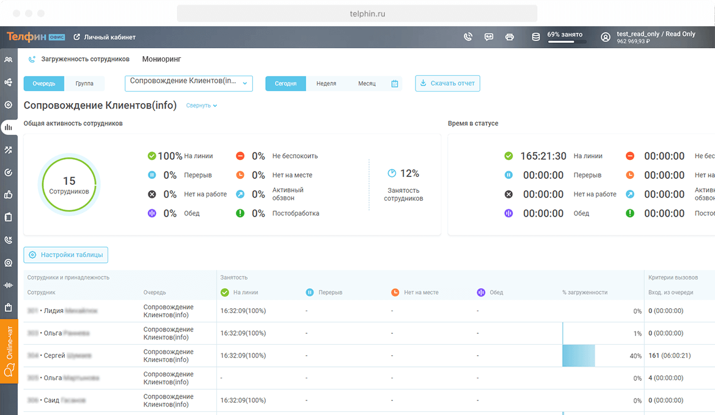Open the Мониоринг tab
Image resolution: width=715 pixels, height=415 pixels.
161,59
